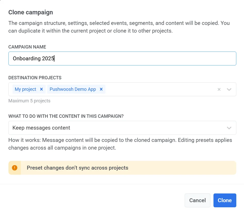Click the DESTINATION PROJECTS label
244x215 pixels.
[x=35, y=78]
